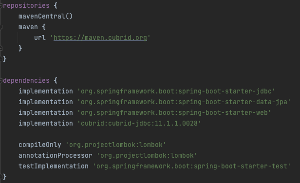
Task: Click the spring-boot-starter-jdbc dependency string
Action: 176,91
